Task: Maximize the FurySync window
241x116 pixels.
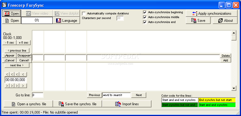Action: [229, 5]
